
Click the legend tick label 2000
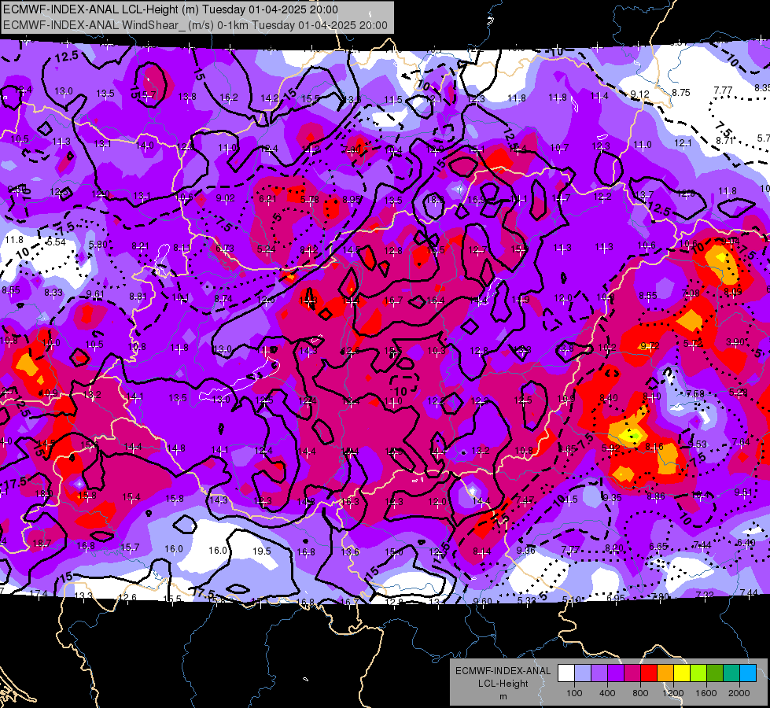click(x=739, y=693)
